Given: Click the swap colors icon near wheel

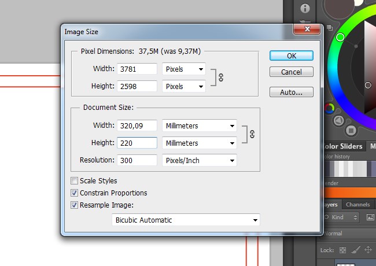Looking at the screenshot, I should click(x=329, y=27).
